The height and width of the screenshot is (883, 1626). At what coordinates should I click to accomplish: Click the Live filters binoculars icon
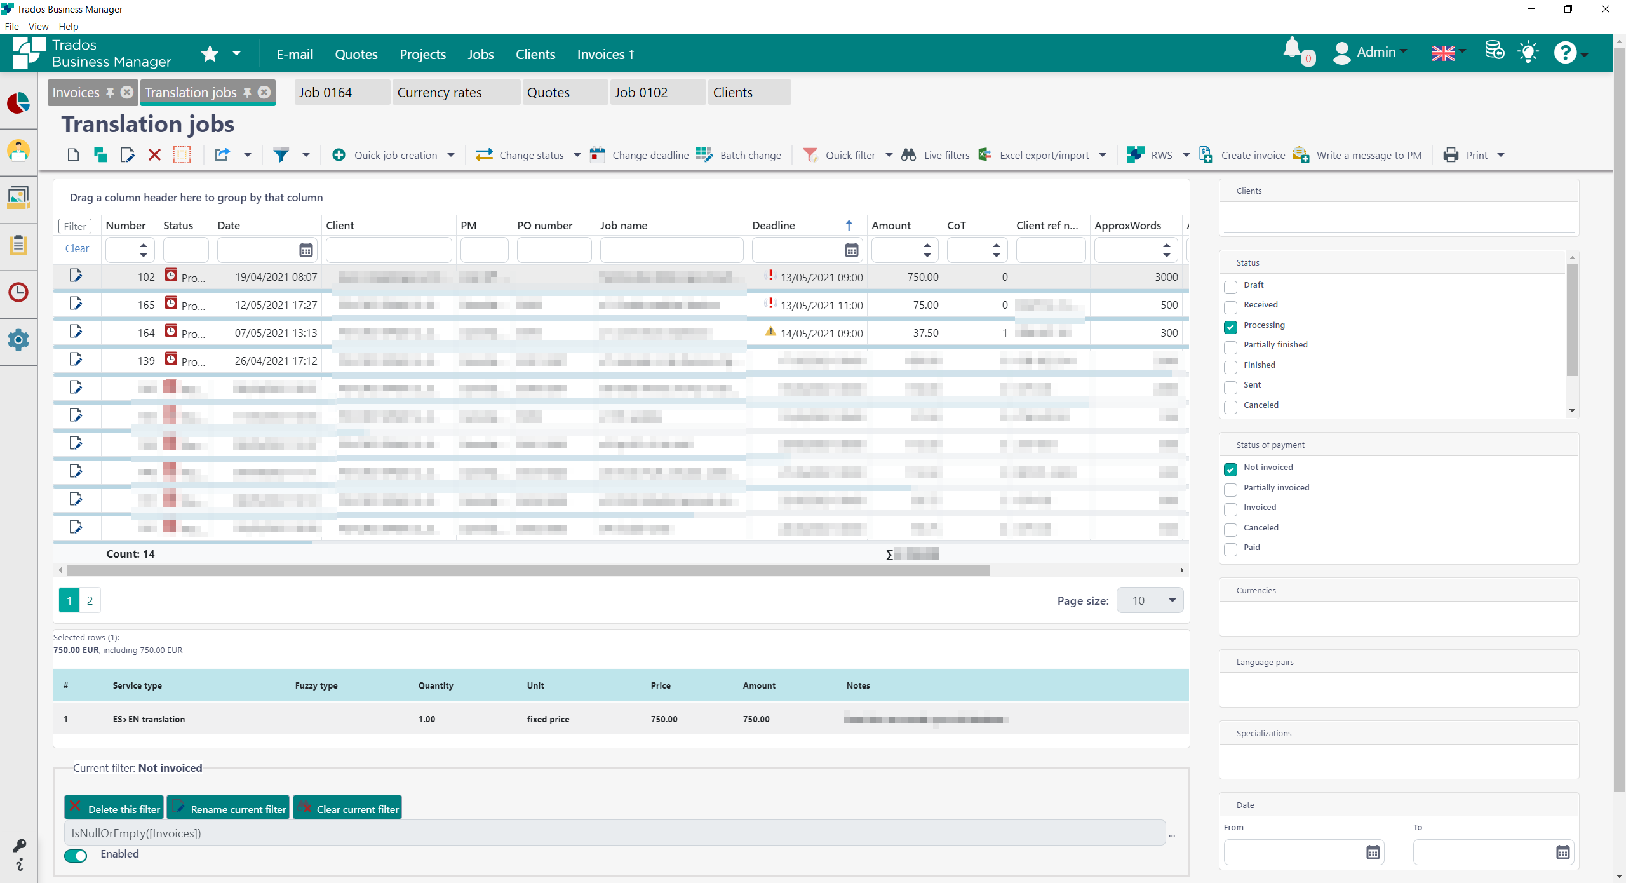click(x=909, y=155)
